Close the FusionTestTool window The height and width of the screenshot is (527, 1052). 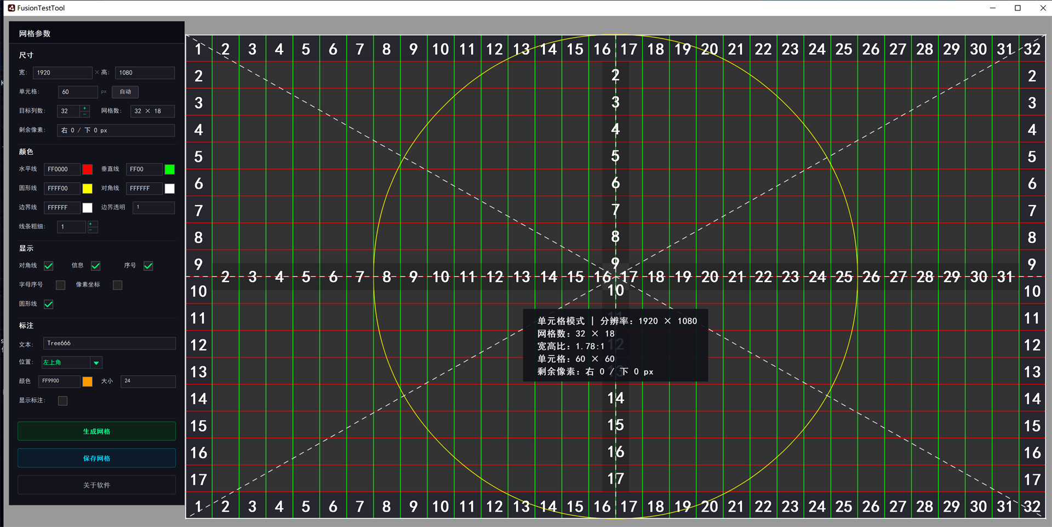1043,8
